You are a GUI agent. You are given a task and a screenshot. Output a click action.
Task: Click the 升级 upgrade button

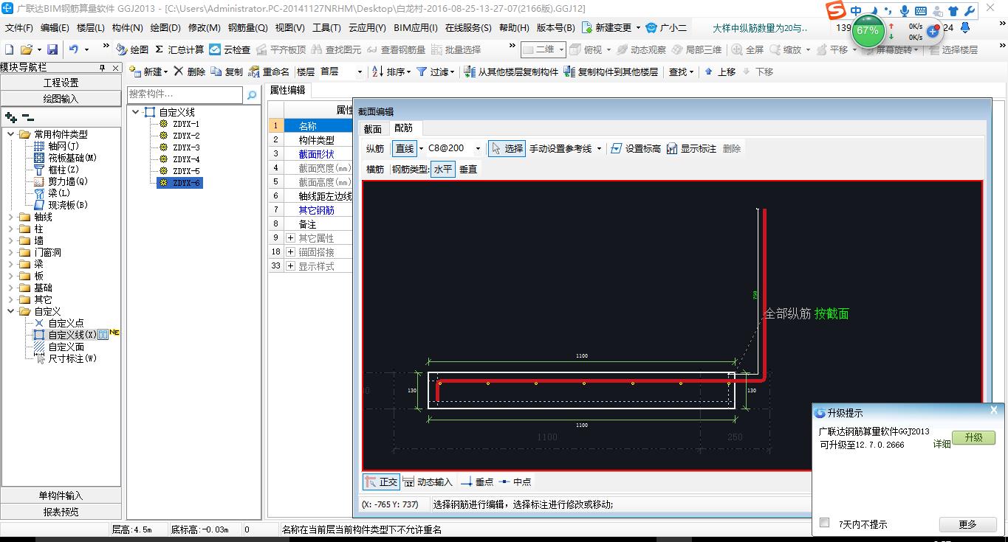[x=974, y=437]
